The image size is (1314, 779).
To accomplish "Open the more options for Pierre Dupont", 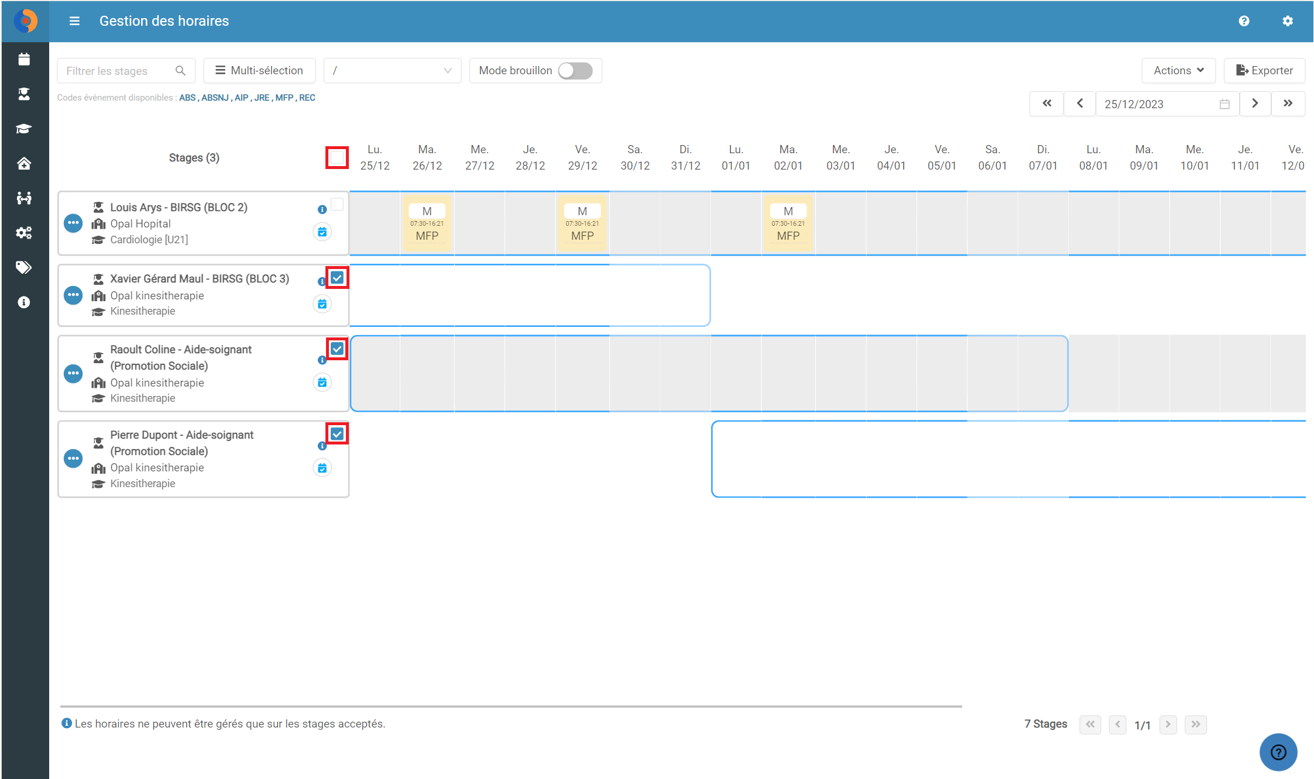I will pyautogui.click(x=73, y=459).
